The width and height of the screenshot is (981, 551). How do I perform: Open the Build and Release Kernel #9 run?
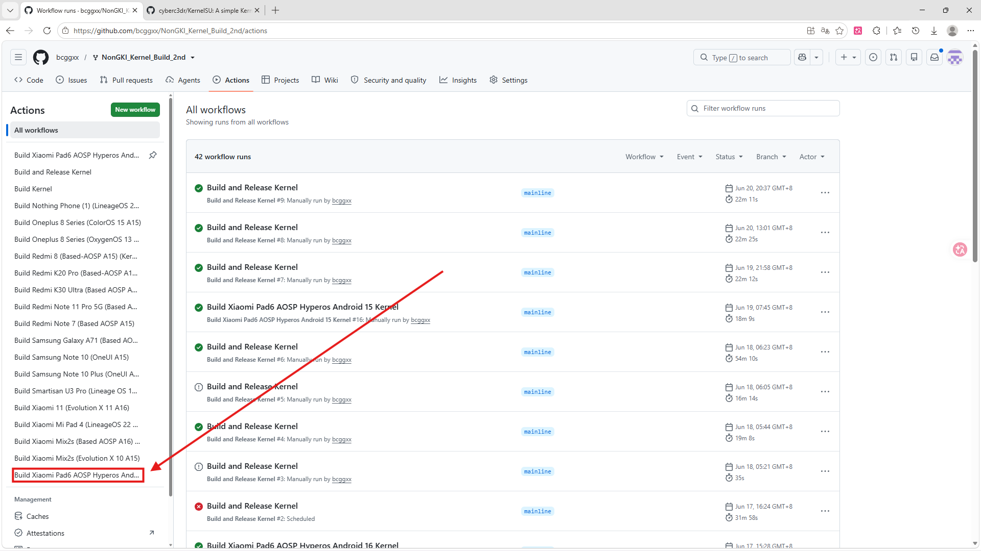tap(252, 188)
